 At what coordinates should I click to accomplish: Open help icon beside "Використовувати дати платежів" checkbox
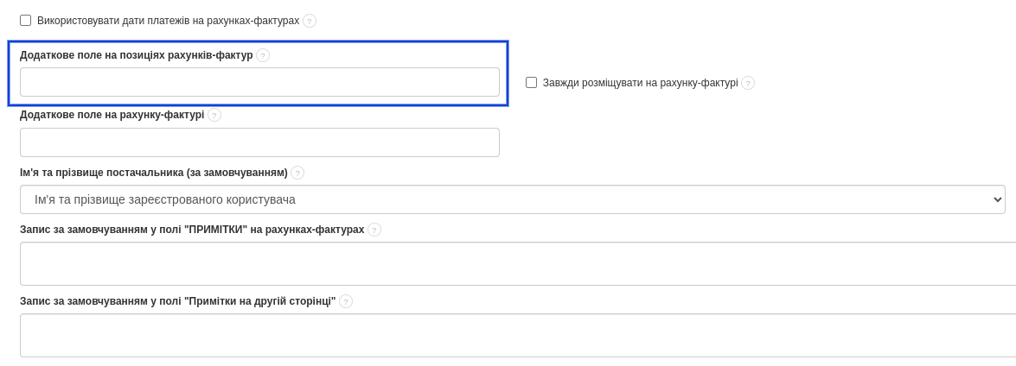tap(310, 21)
